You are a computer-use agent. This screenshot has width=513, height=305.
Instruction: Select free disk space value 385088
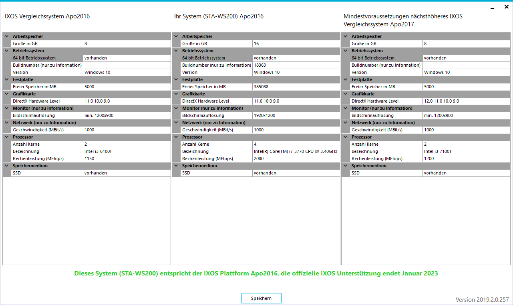[296, 87]
